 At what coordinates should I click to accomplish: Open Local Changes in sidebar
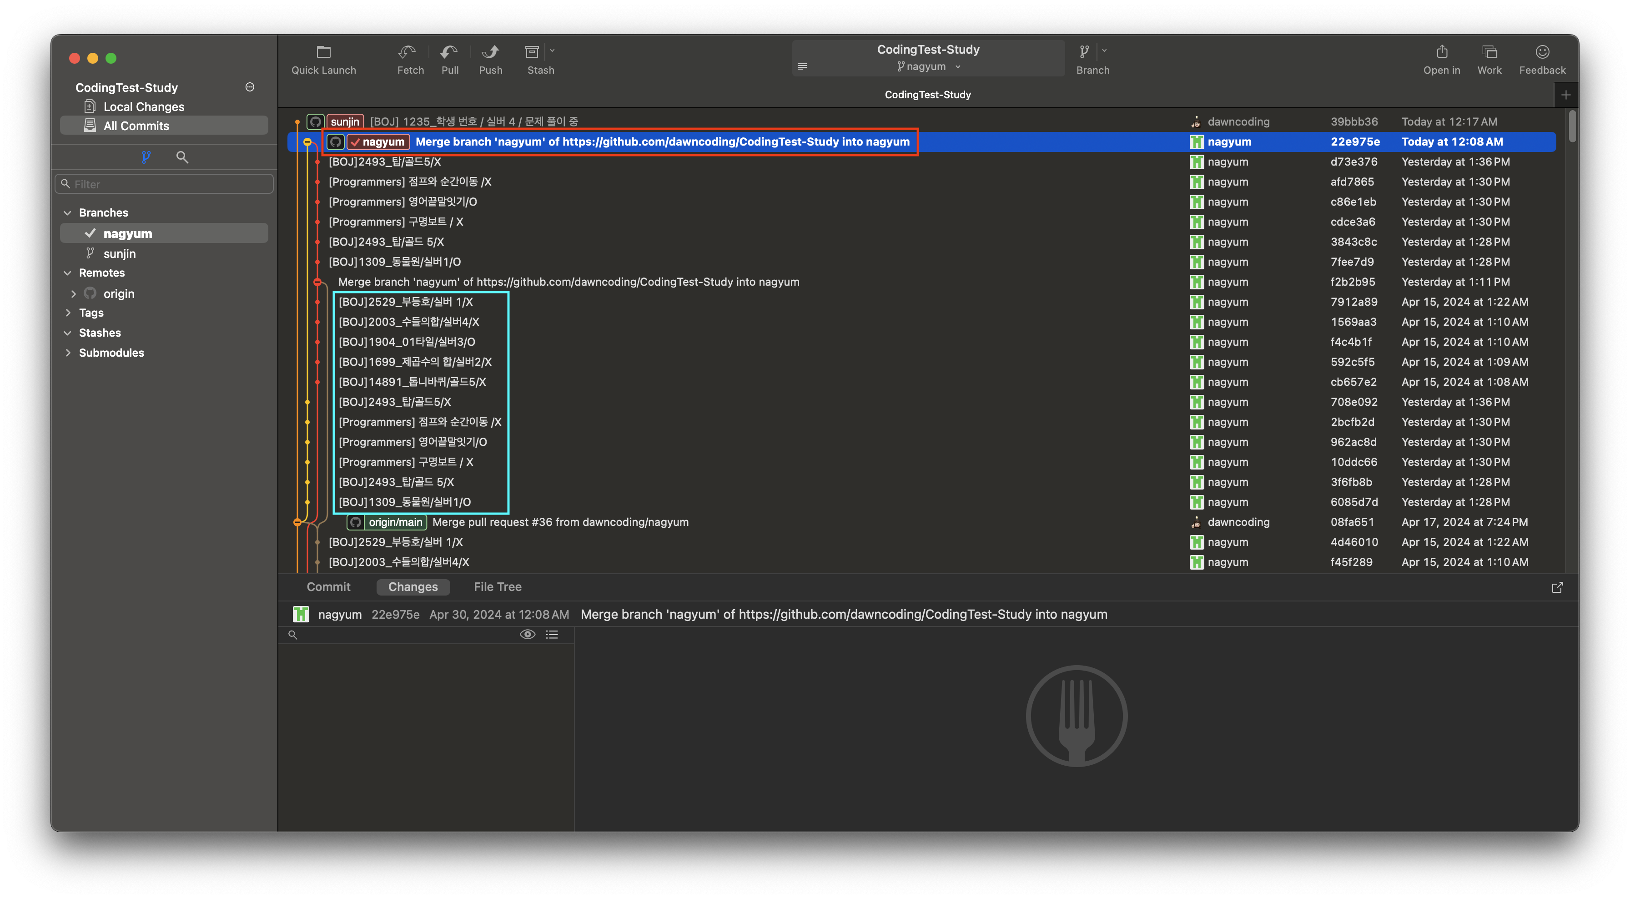[x=164, y=107]
